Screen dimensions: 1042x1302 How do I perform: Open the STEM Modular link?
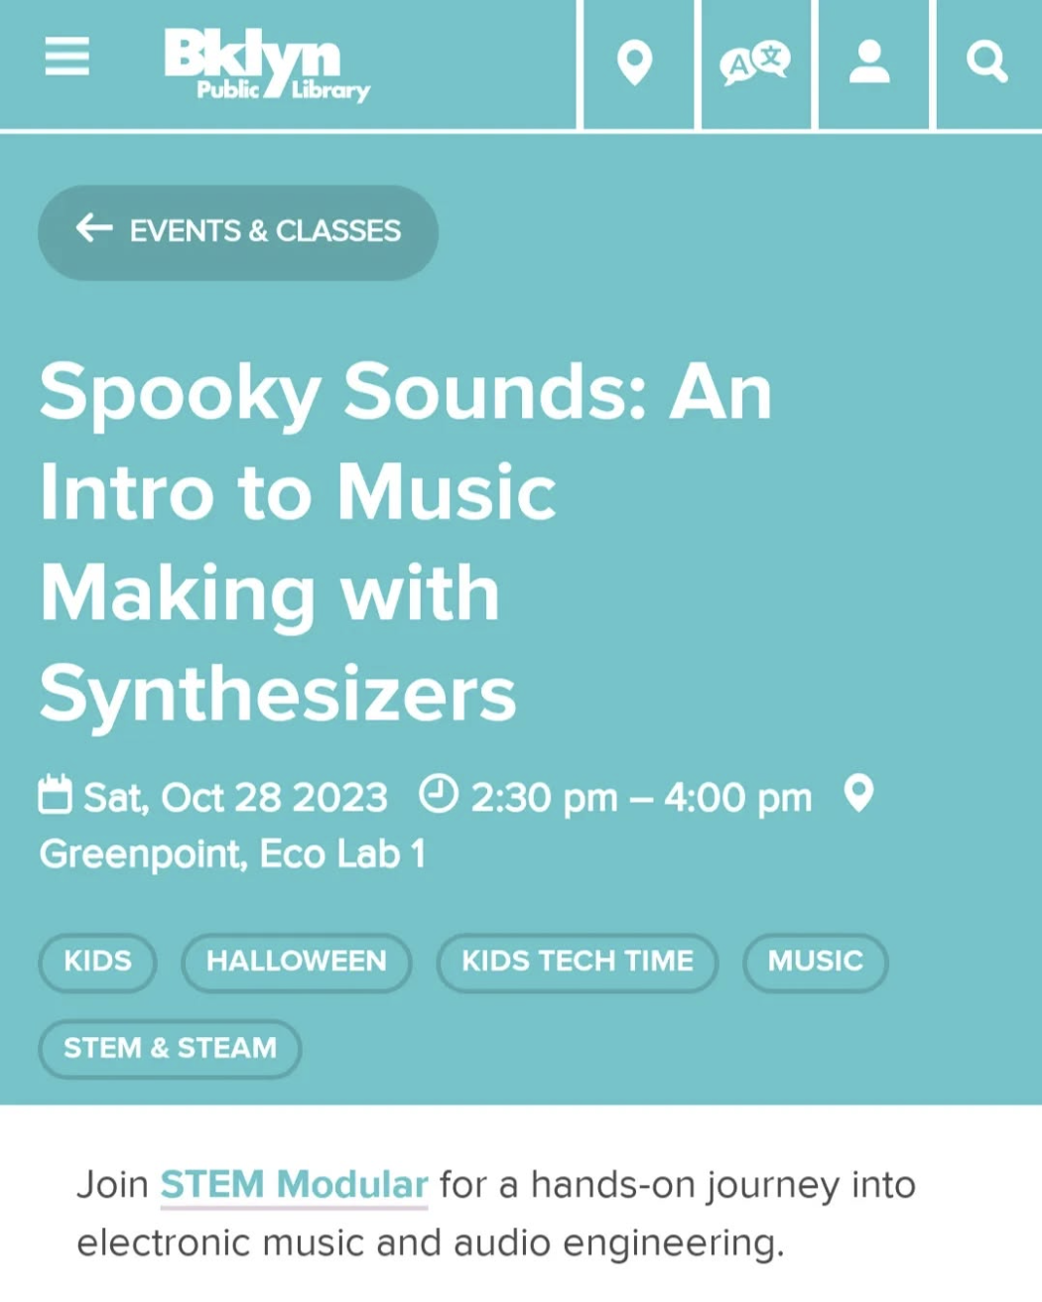[294, 1185]
